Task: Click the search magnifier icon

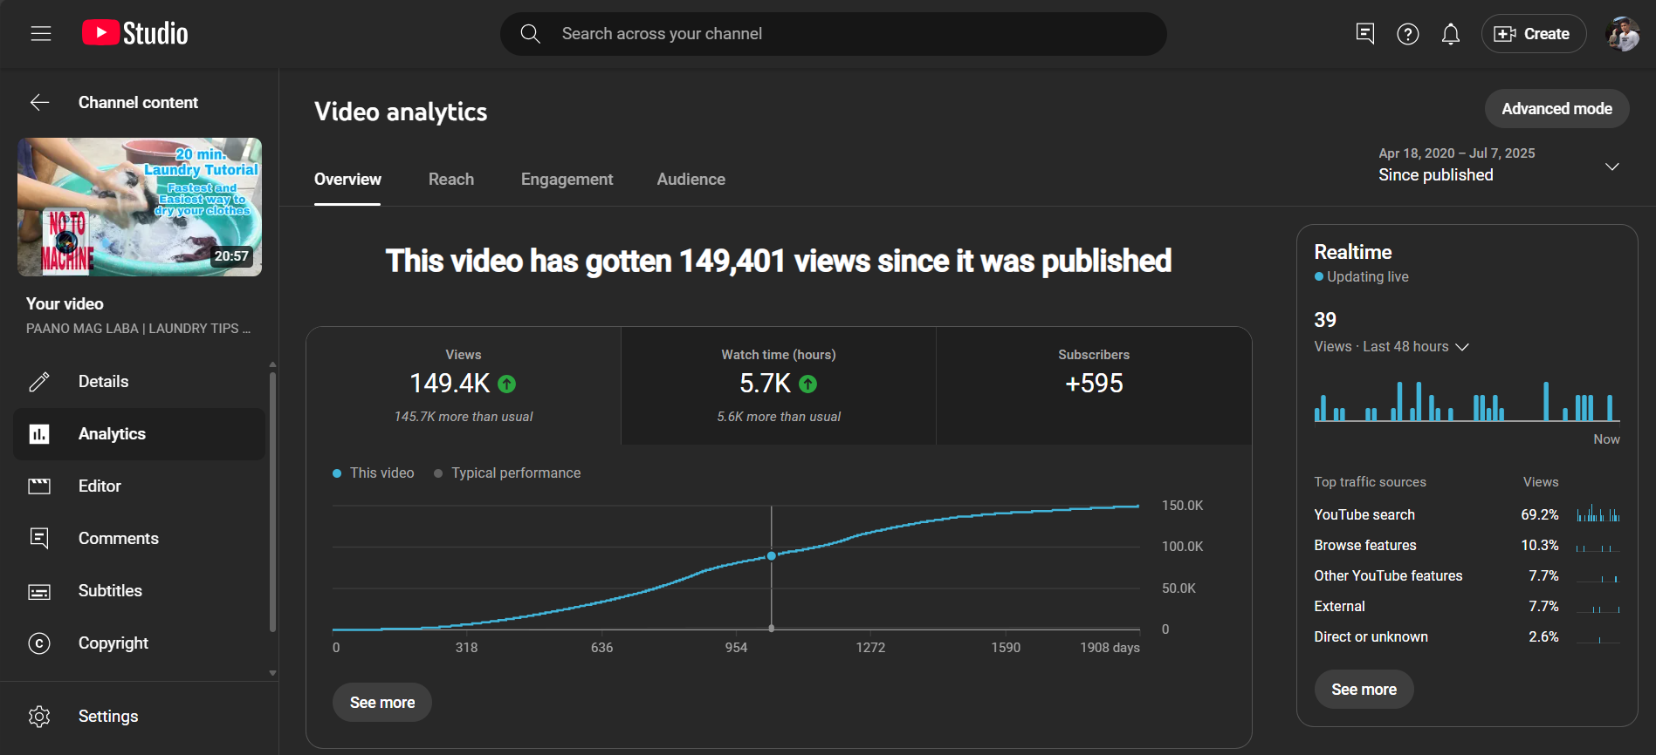Action: pyautogui.click(x=530, y=34)
